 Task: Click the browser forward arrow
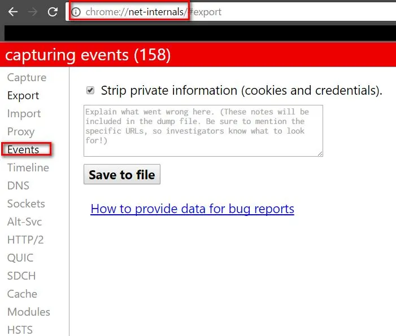point(33,12)
